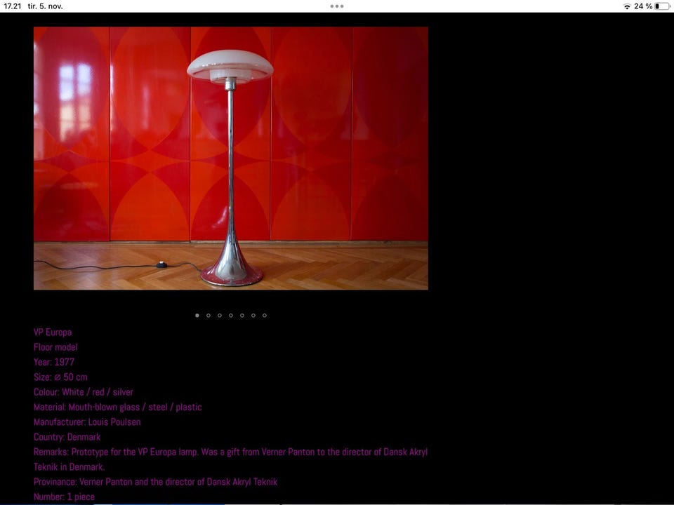Jump to the last carousel dot
This screenshot has height=505, width=674.
pos(265,316)
